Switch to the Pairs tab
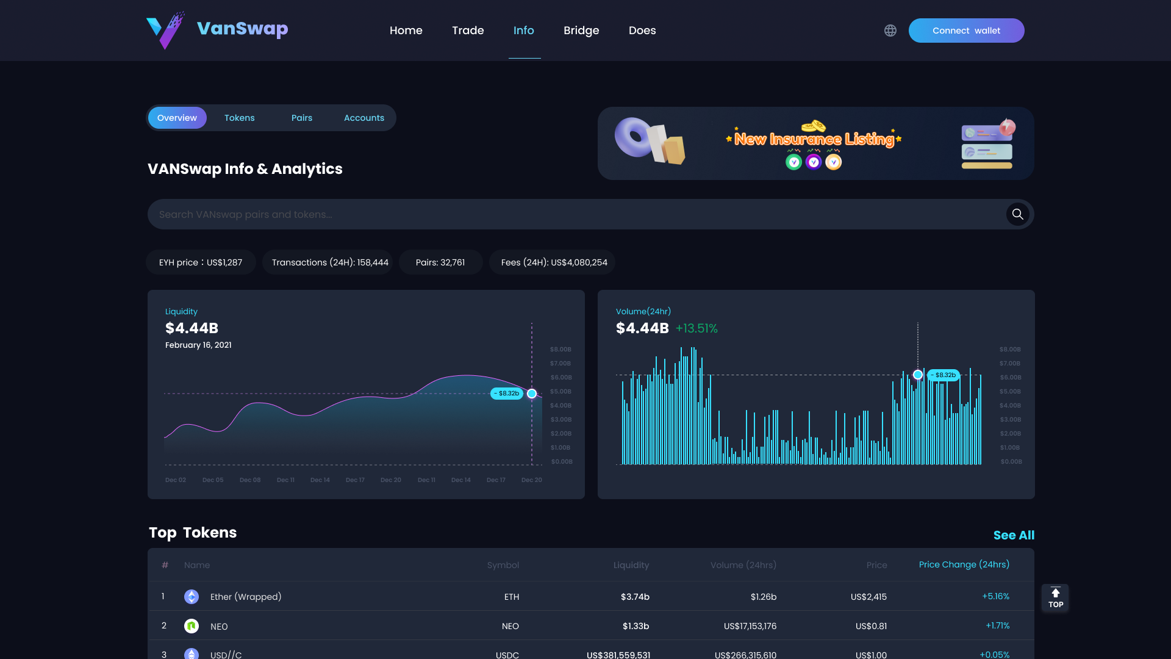1171x659 pixels. coord(301,118)
